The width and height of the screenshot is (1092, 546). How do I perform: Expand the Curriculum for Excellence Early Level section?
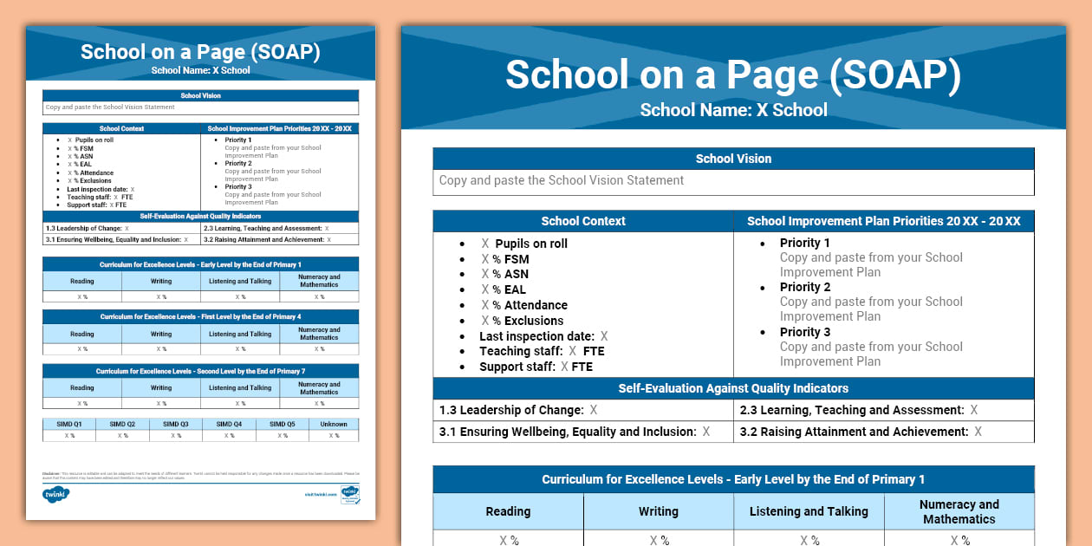(733, 479)
